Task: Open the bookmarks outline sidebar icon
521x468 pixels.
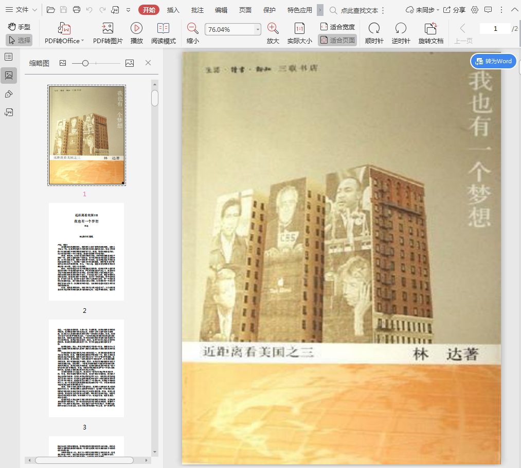Action: tap(9, 57)
